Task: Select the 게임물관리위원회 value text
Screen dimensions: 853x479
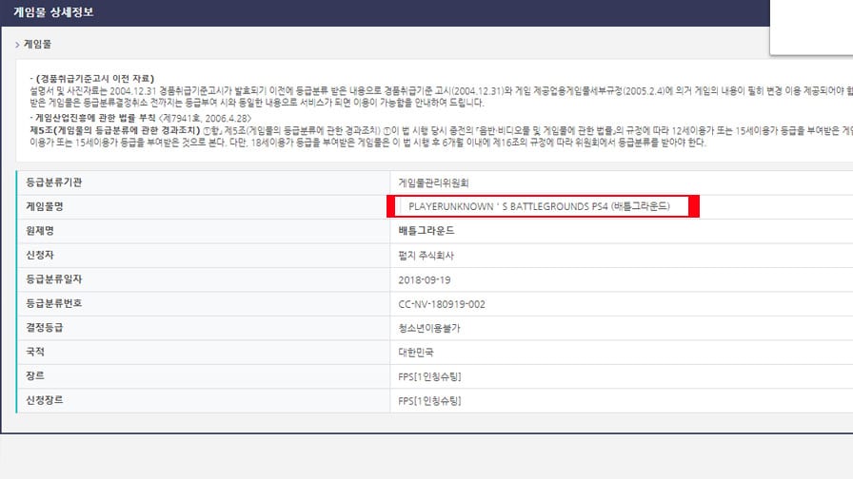Action: point(433,183)
